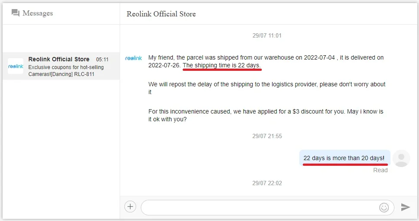Click the 29/07 22:02 timestamp
Screen dimensions: 419x221
pyautogui.click(x=267, y=183)
